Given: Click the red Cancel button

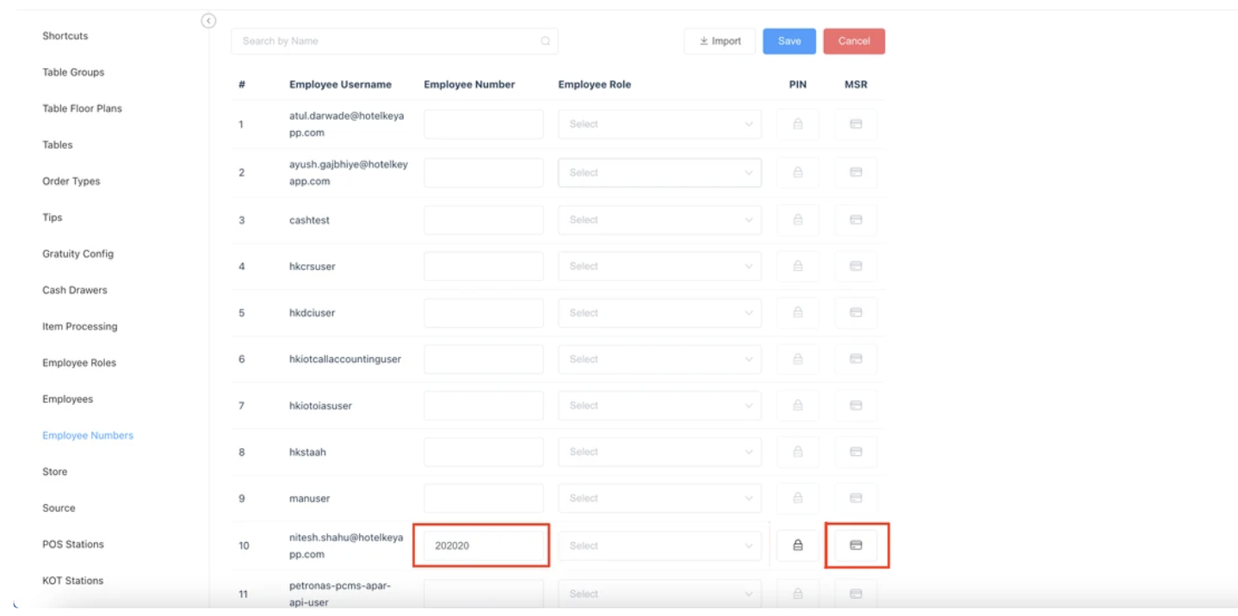Looking at the screenshot, I should tap(853, 41).
